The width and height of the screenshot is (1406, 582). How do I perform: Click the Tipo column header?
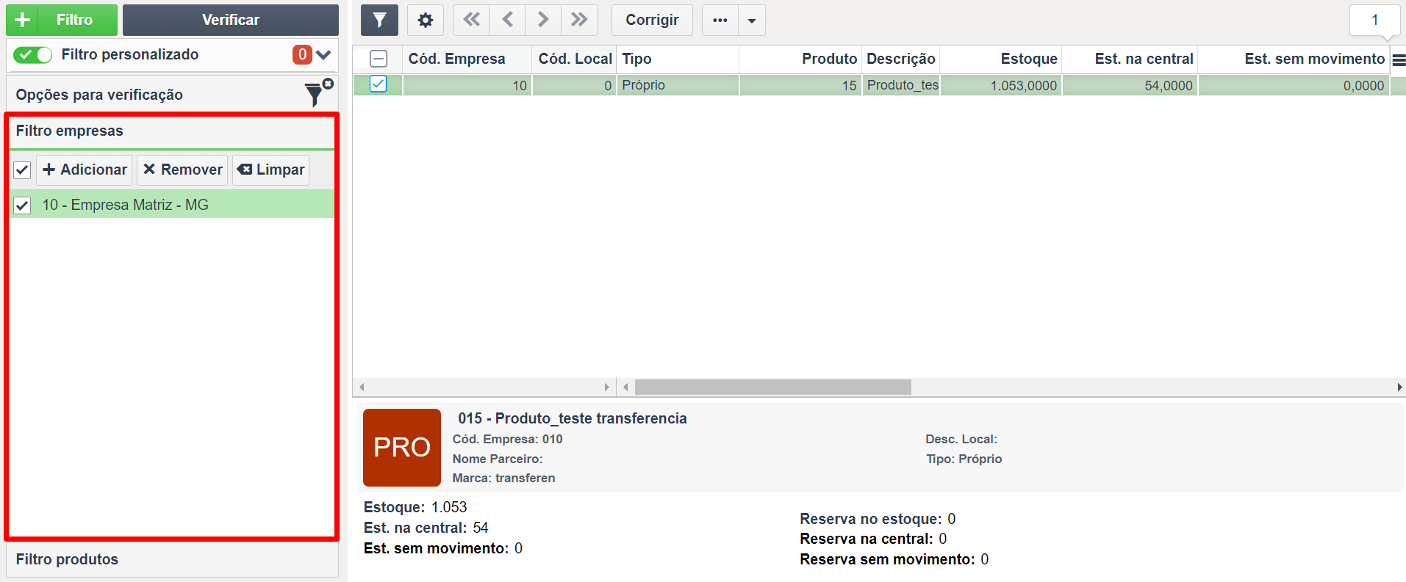coord(678,59)
